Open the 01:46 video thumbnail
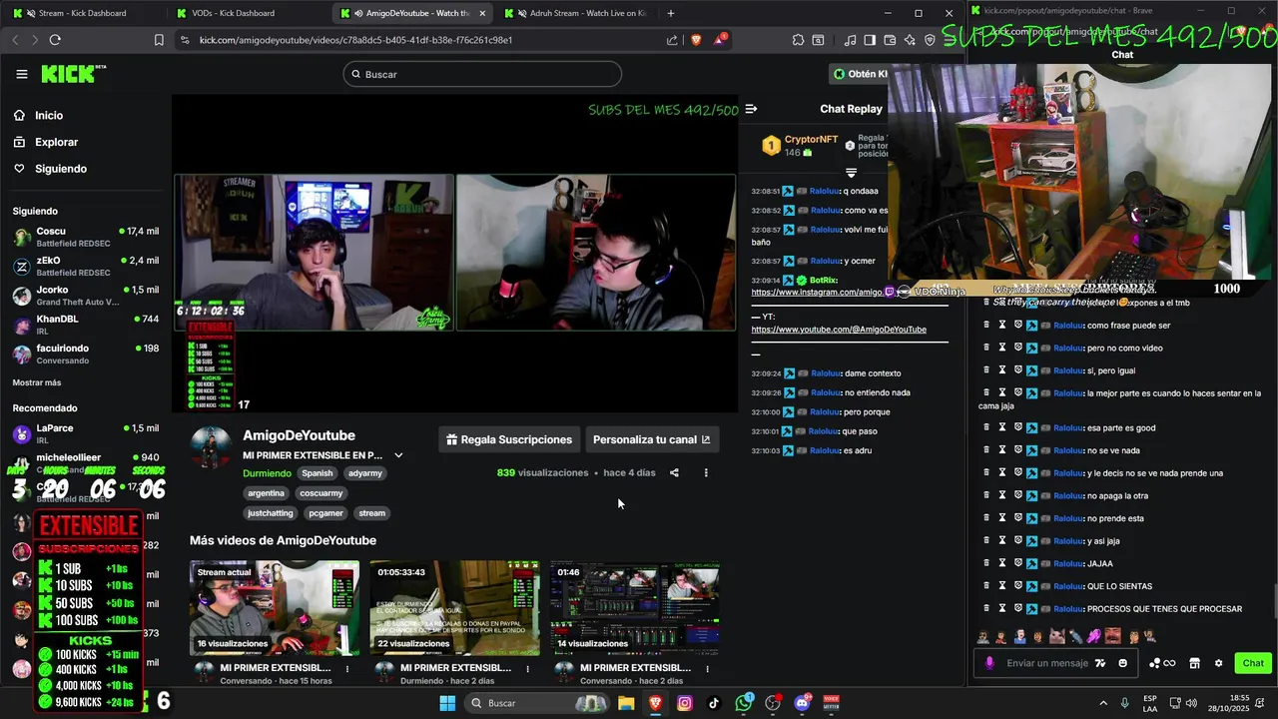Viewport: 1278px width, 719px height. tap(635, 608)
